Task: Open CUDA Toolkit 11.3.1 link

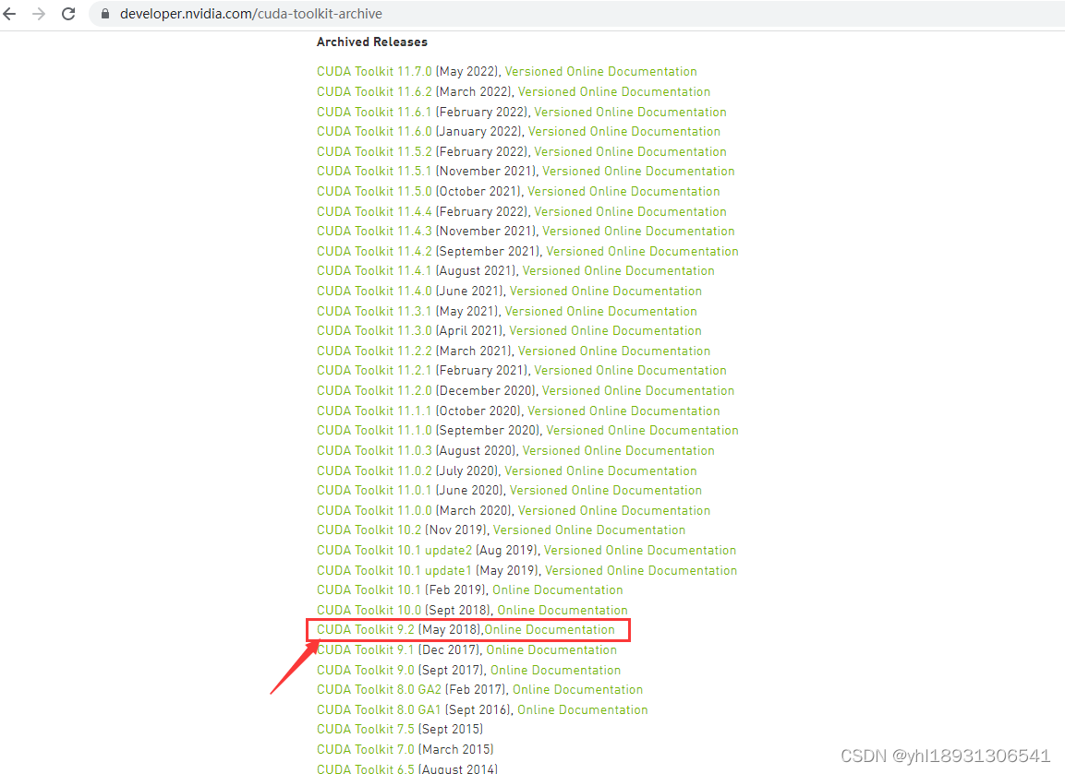Action: coord(373,312)
